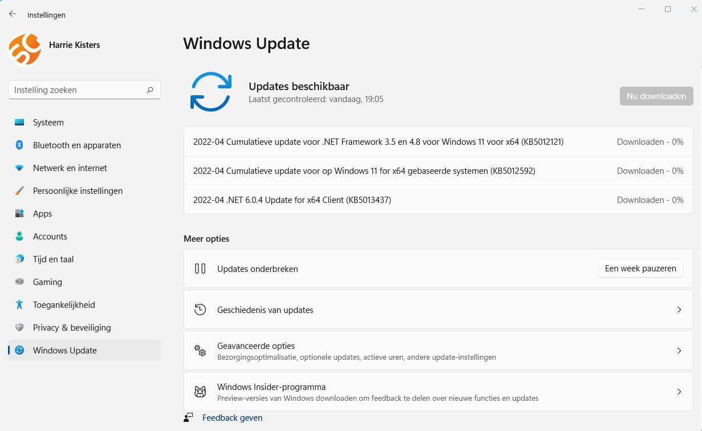
Task: Open Toegankelijkheid settings
Action: pyautogui.click(x=84, y=305)
